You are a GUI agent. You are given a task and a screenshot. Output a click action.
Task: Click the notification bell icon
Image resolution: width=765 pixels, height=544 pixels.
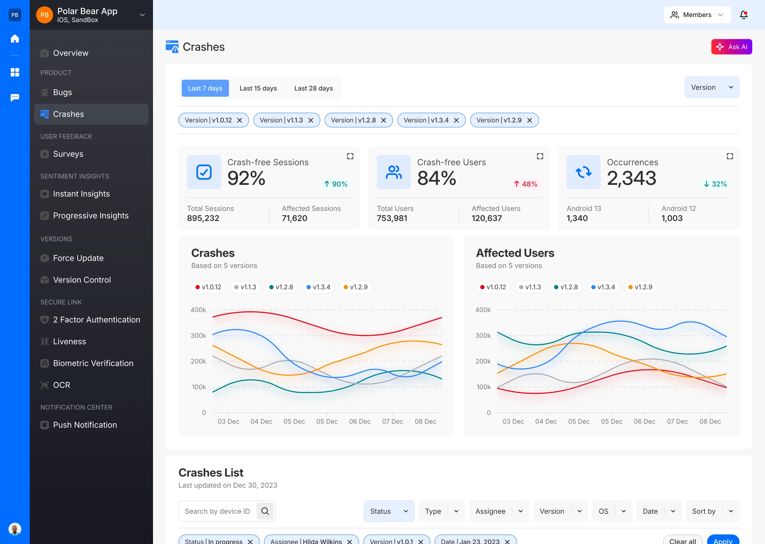click(x=743, y=15)
